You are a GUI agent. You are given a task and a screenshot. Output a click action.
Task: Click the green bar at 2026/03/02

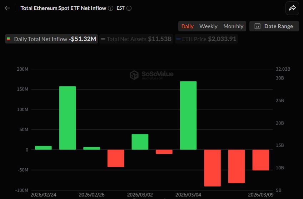pos(140,142)
